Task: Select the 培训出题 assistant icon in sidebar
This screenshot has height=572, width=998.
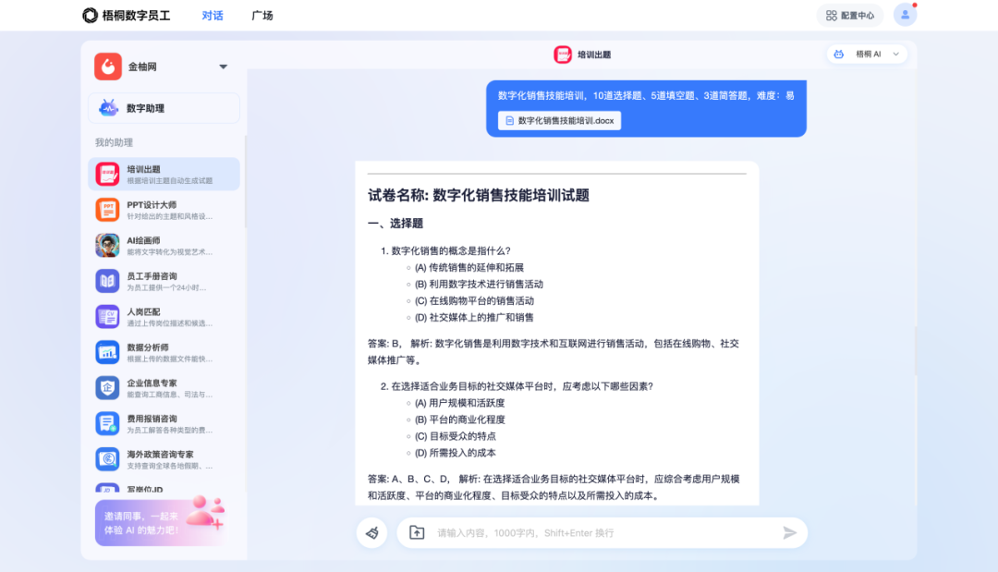Action: (107, 174)
